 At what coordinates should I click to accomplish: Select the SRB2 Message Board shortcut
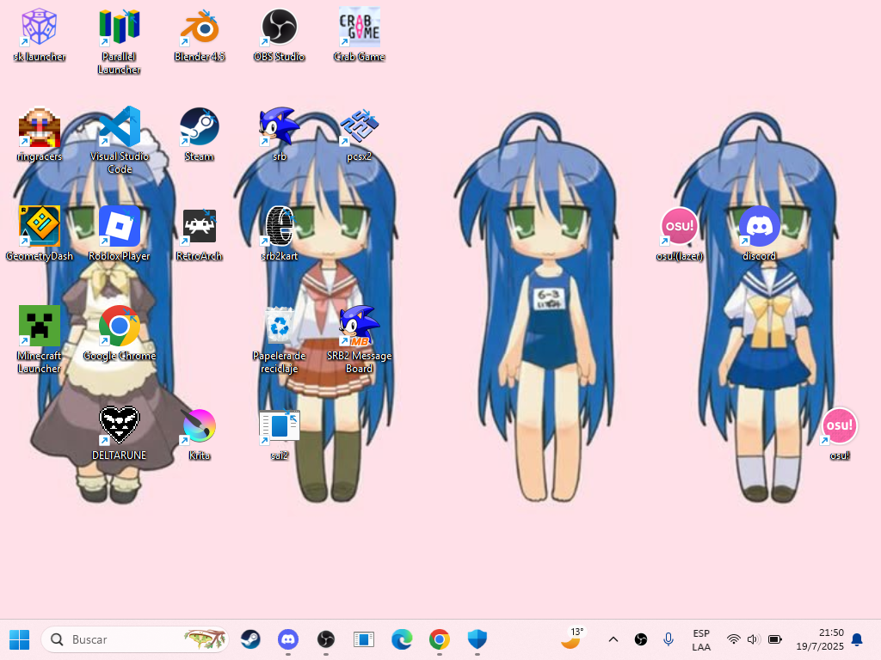359,340
